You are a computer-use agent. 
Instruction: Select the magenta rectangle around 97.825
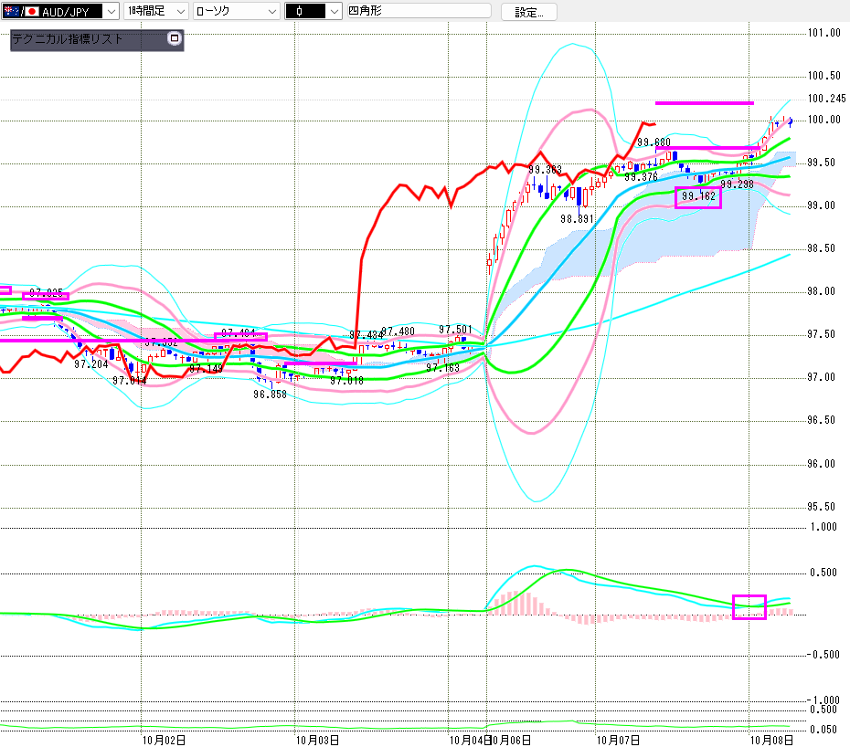click(x=46, y=296)
